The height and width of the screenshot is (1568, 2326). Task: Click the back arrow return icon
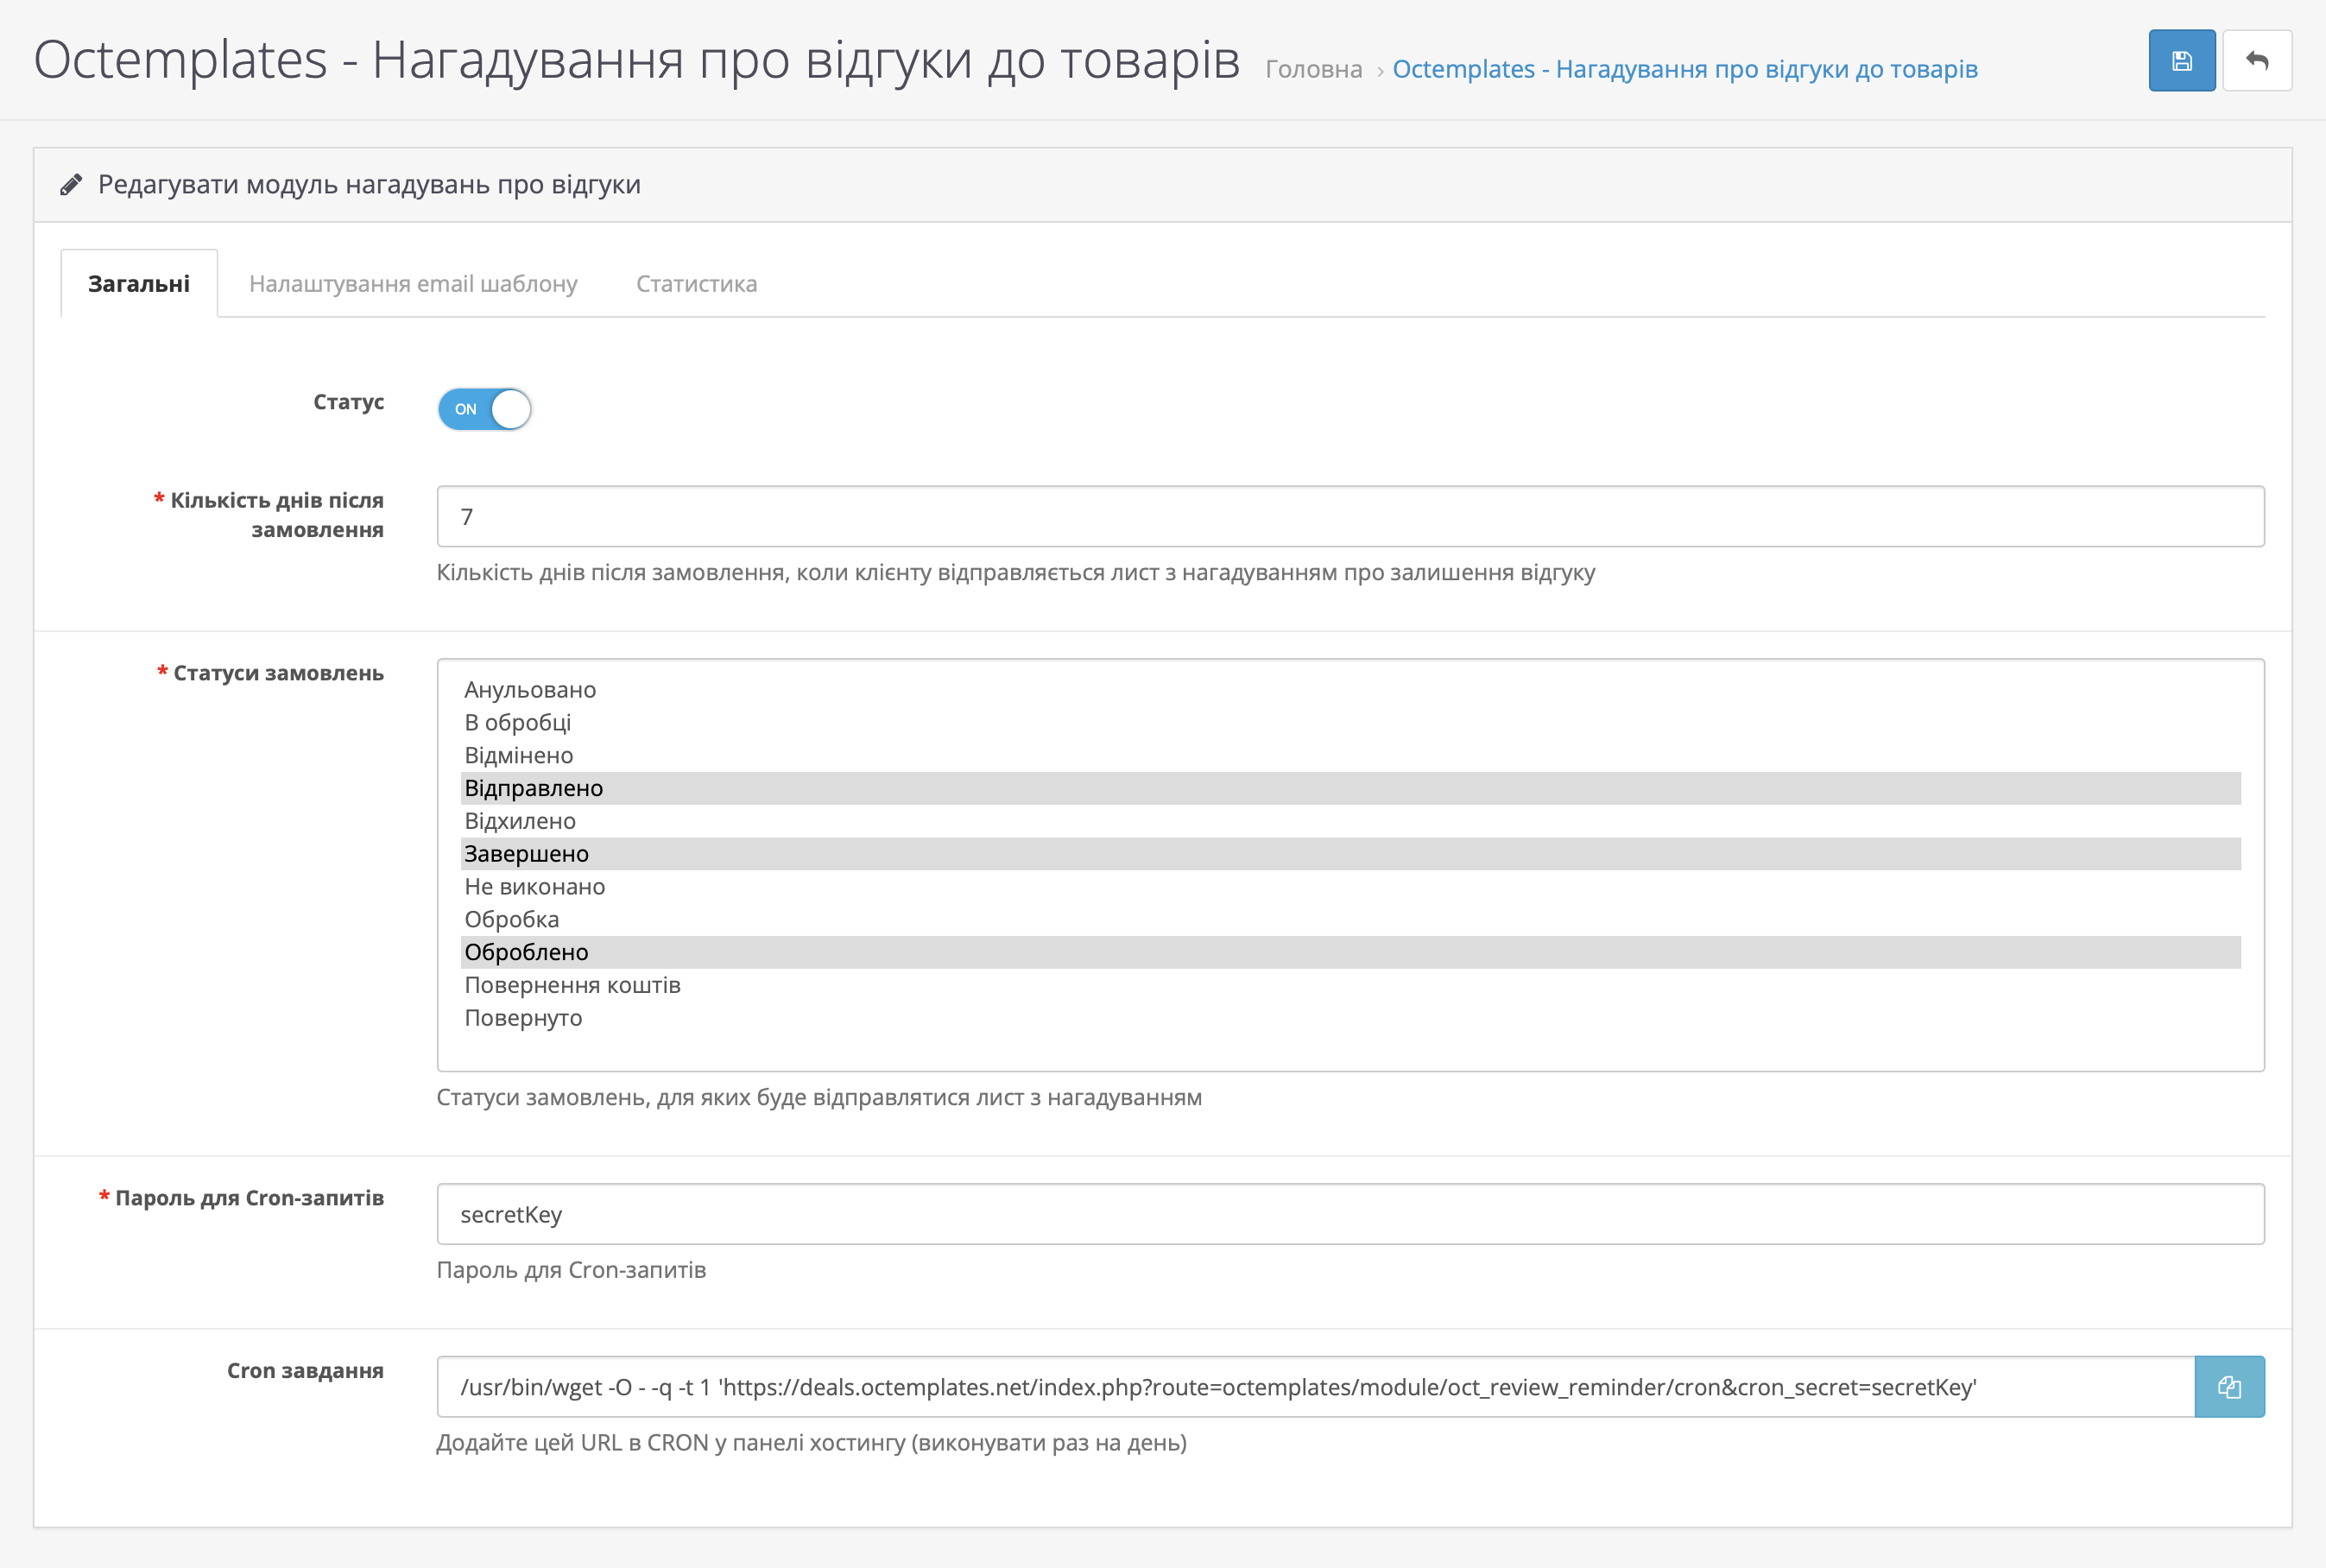point(2256,61)
